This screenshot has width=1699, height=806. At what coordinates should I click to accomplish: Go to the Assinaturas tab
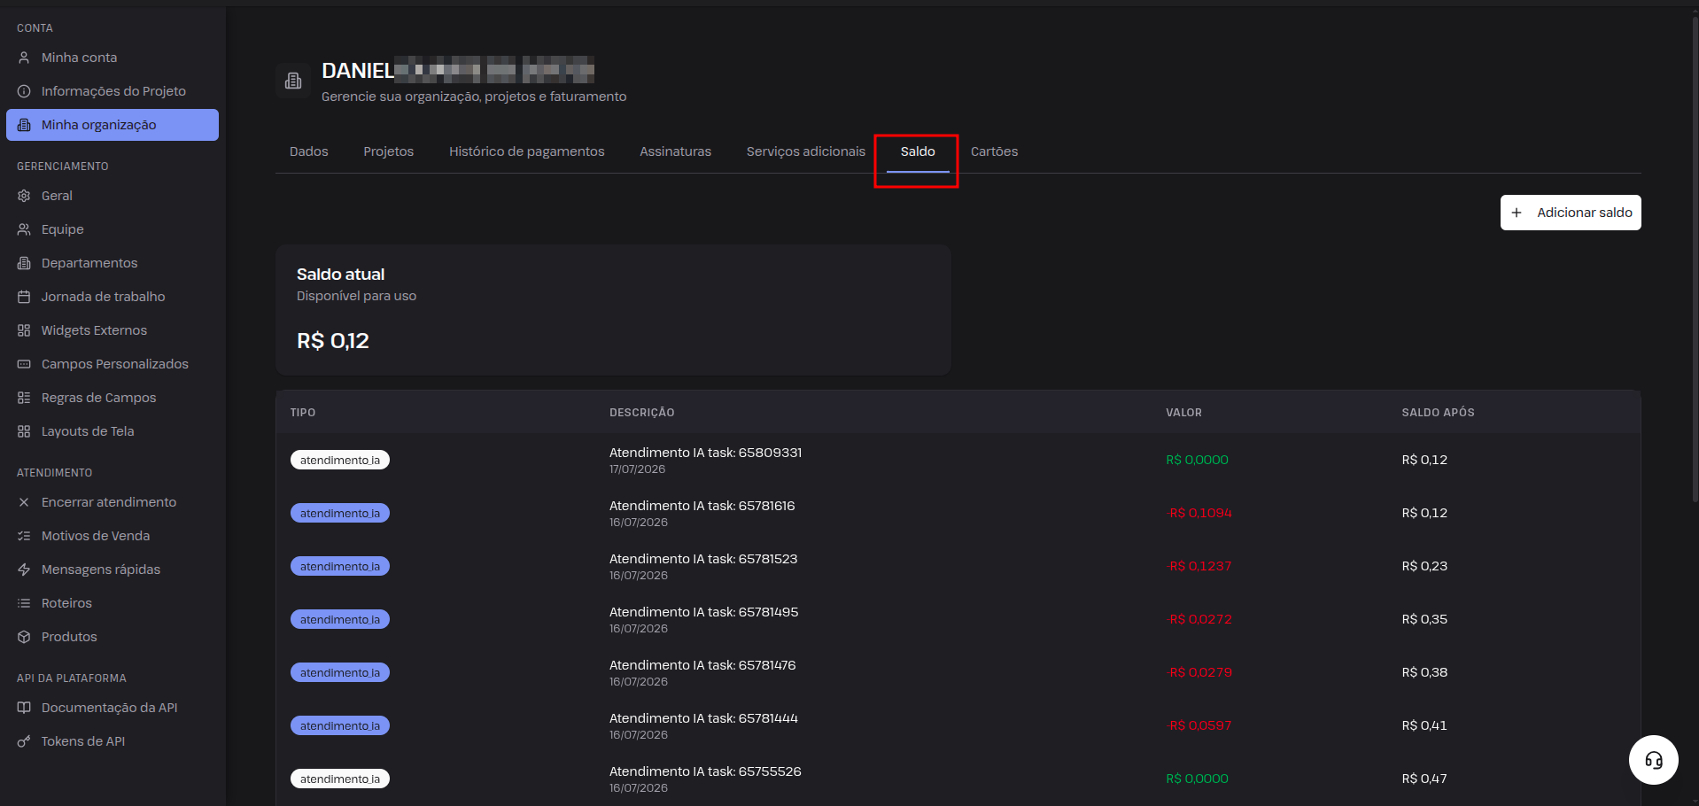[x=676, y=151]
